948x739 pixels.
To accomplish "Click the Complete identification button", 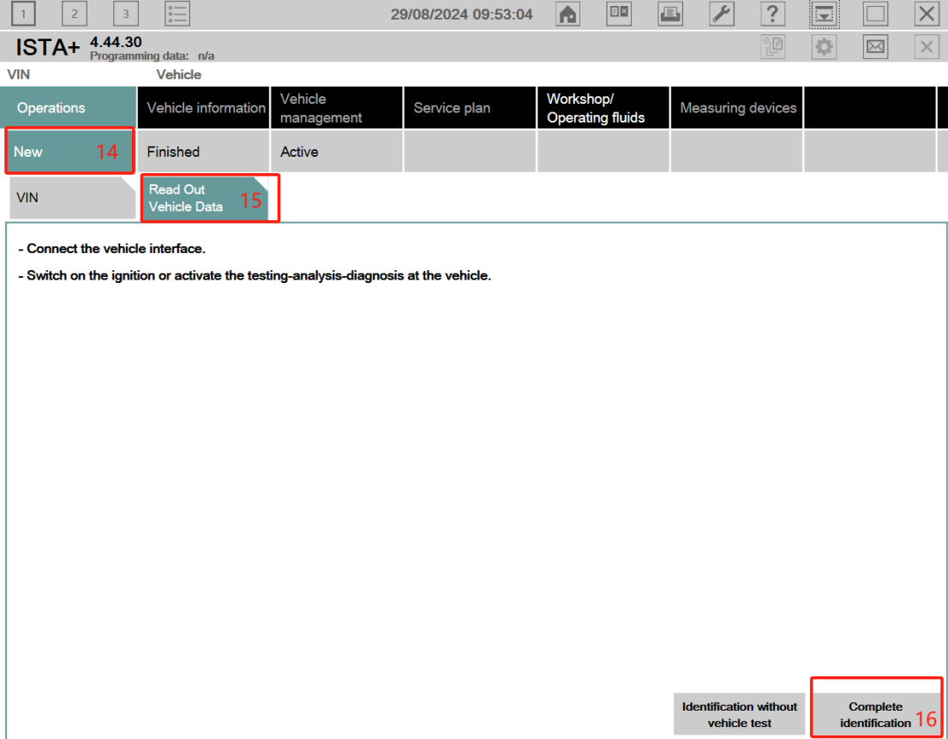I will [x=875, y=714].
